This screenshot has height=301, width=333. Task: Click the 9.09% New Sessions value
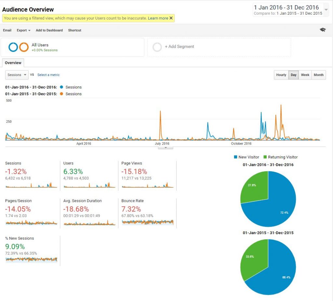pyautogui.click(x=15, y=247)
